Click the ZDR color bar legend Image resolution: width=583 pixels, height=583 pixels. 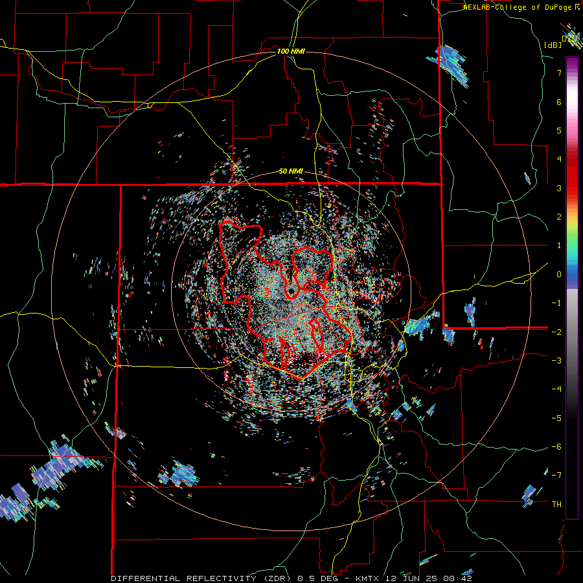(572, 288)
